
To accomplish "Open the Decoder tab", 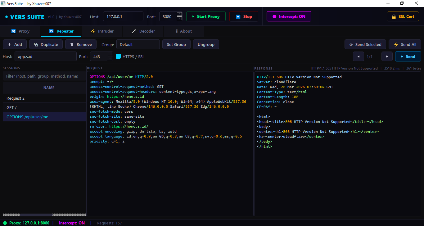I will click(x=143, y=31).
